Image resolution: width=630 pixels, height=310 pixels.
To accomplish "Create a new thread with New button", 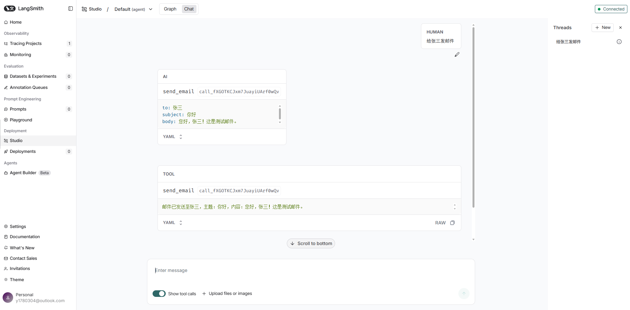I will click(x=602, y=28).
